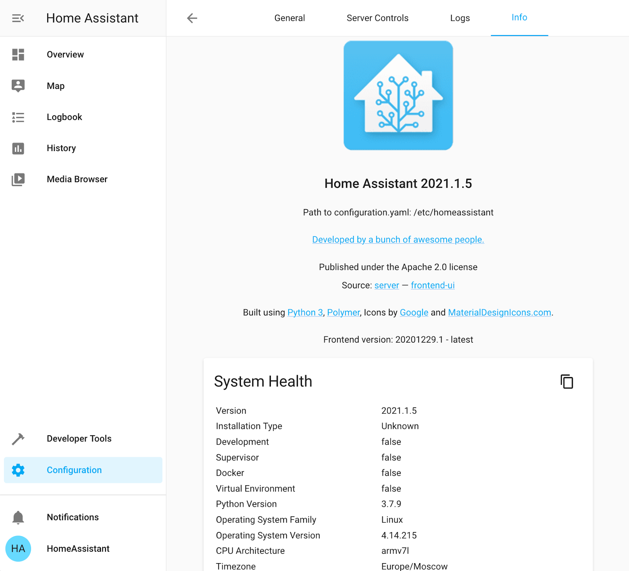
Task: Click the Media Browser play icon
Action: click(18, 179)
